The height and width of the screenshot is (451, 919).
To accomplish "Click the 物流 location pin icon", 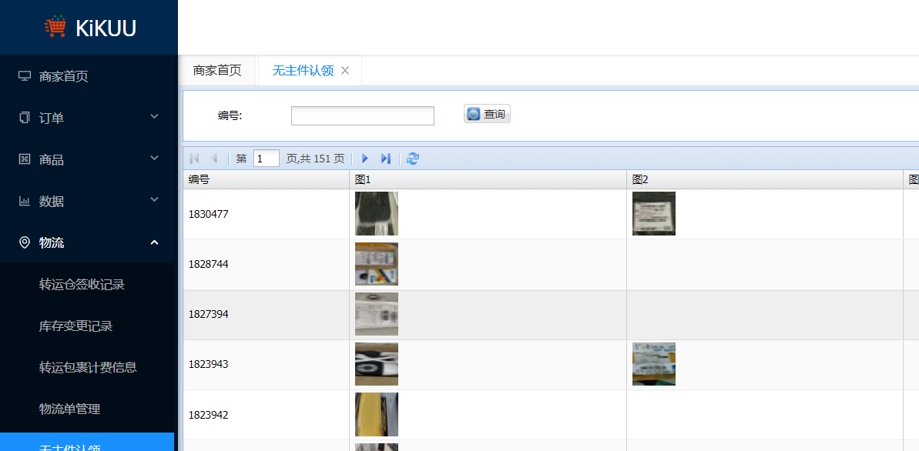I will click(25, 242).
